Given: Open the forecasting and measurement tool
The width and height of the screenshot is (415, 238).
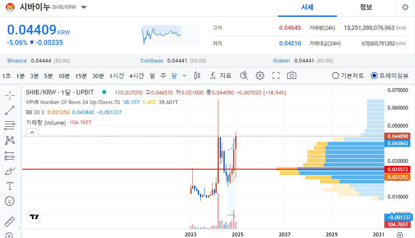Looking at the screenshot, I should click(x=10, y=156).
